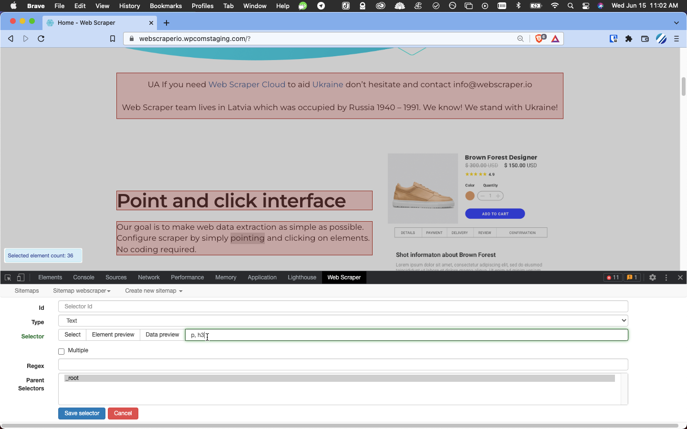Switch to the Console tab

83,277
